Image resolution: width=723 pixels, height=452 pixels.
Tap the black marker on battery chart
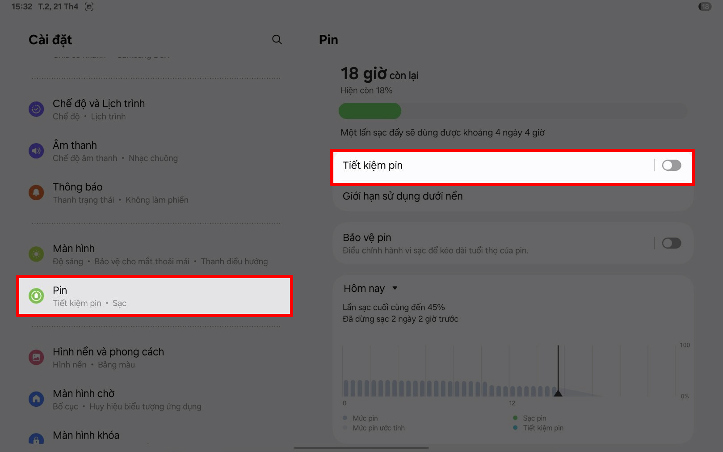coord(558,393)
